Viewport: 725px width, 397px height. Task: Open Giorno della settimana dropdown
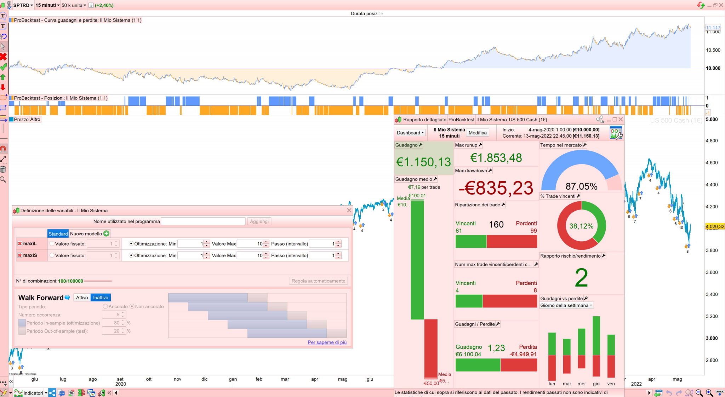566,305
